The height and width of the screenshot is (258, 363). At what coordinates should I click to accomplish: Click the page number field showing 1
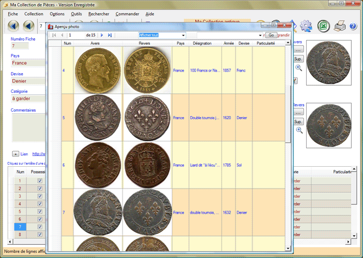(x=75, y=35)
